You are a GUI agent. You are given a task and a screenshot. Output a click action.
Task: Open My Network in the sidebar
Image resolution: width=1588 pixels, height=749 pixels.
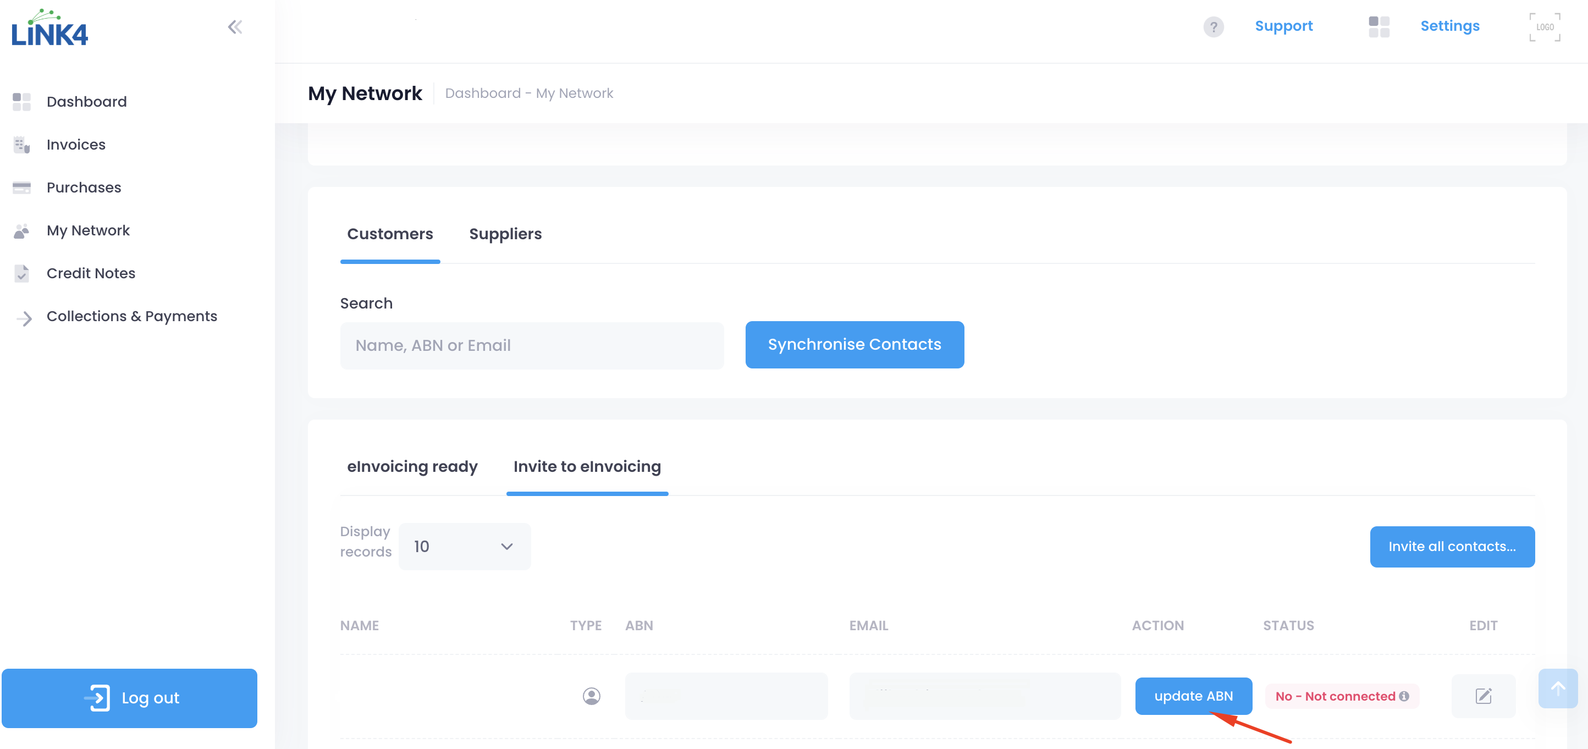[88, 230]
